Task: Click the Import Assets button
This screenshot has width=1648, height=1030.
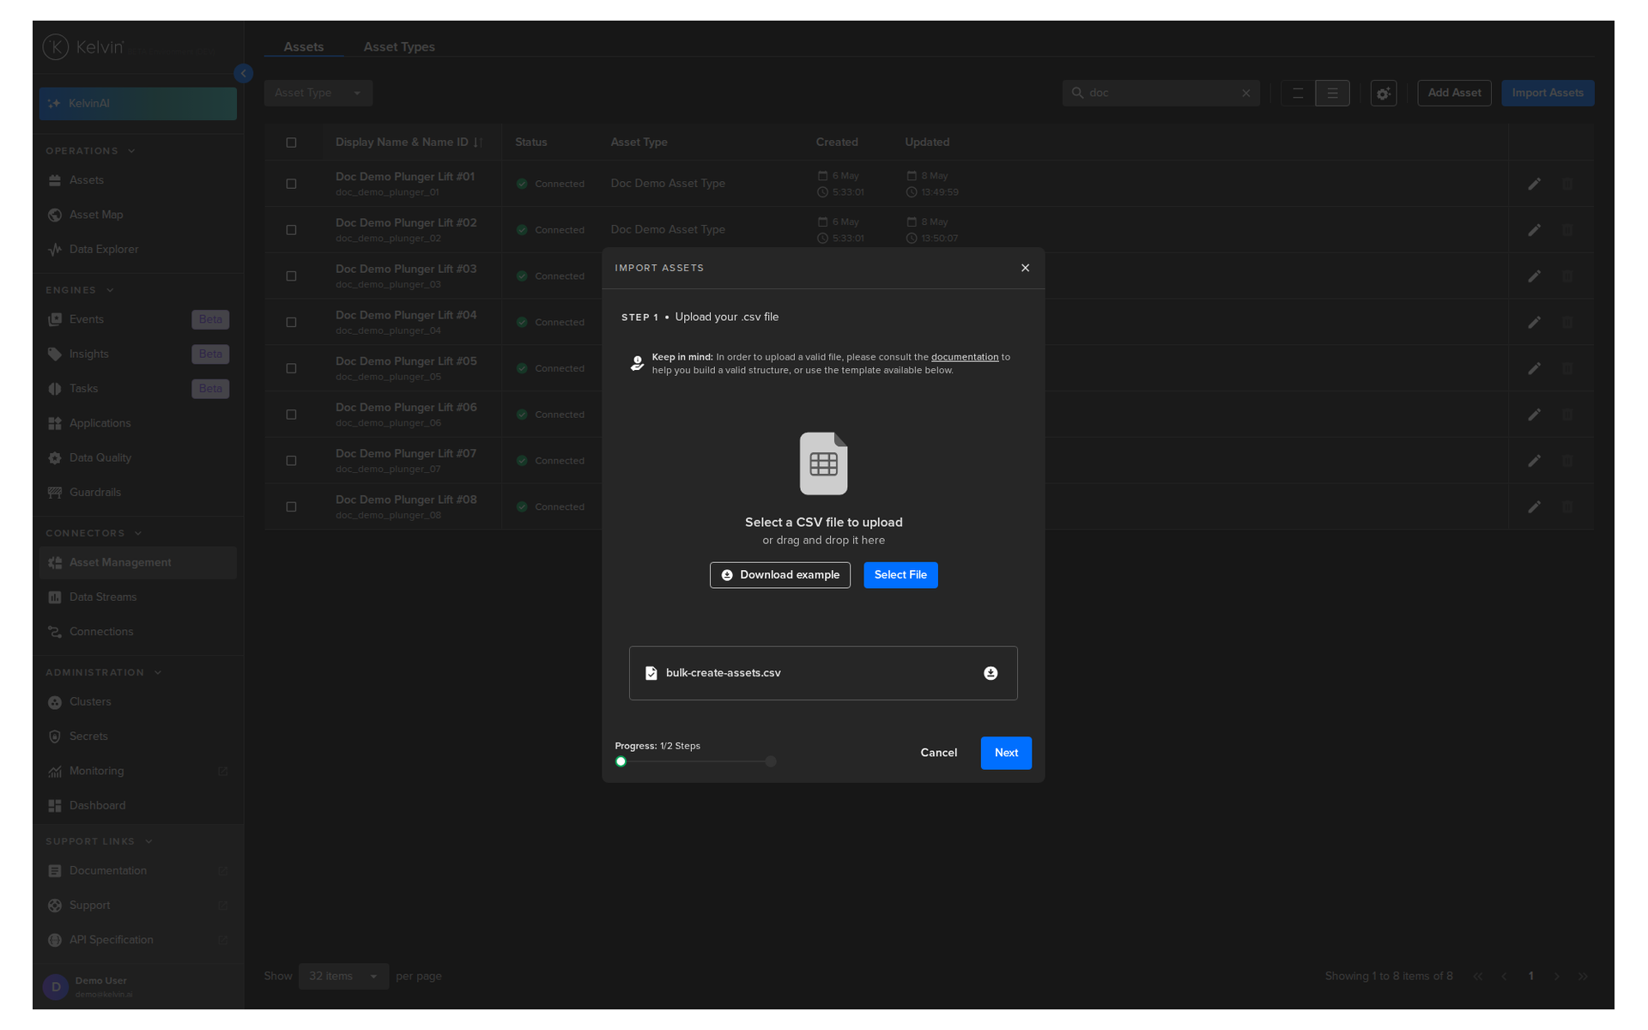Action: (1548, 93)
